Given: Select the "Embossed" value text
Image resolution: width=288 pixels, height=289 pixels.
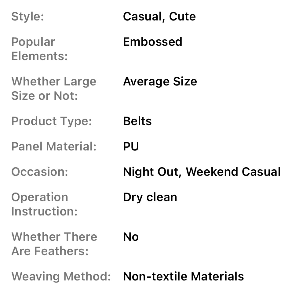Looking at the screenshot, I should click(x=152, y=42).
